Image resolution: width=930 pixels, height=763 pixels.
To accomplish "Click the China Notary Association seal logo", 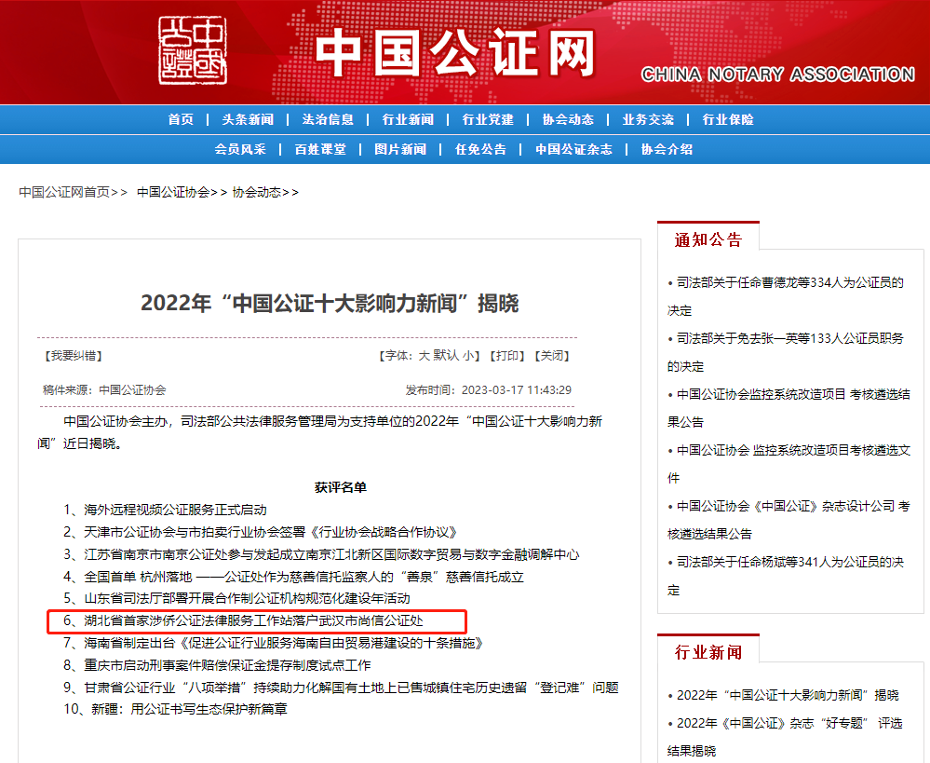I will click(192, 50).
